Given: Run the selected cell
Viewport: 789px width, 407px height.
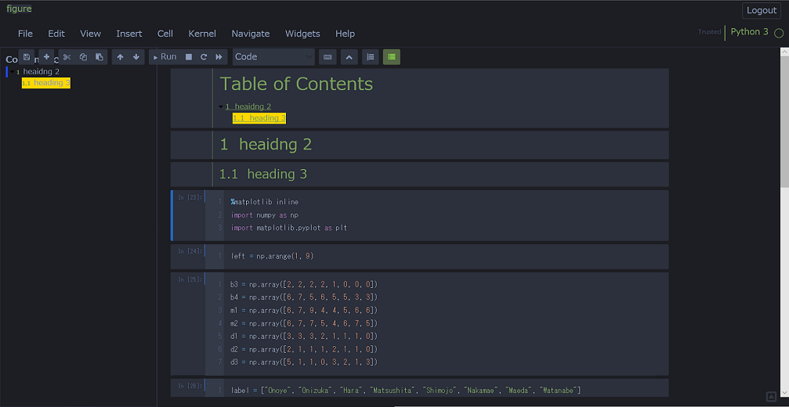Looking at the screenshot, I should [165, 57].
